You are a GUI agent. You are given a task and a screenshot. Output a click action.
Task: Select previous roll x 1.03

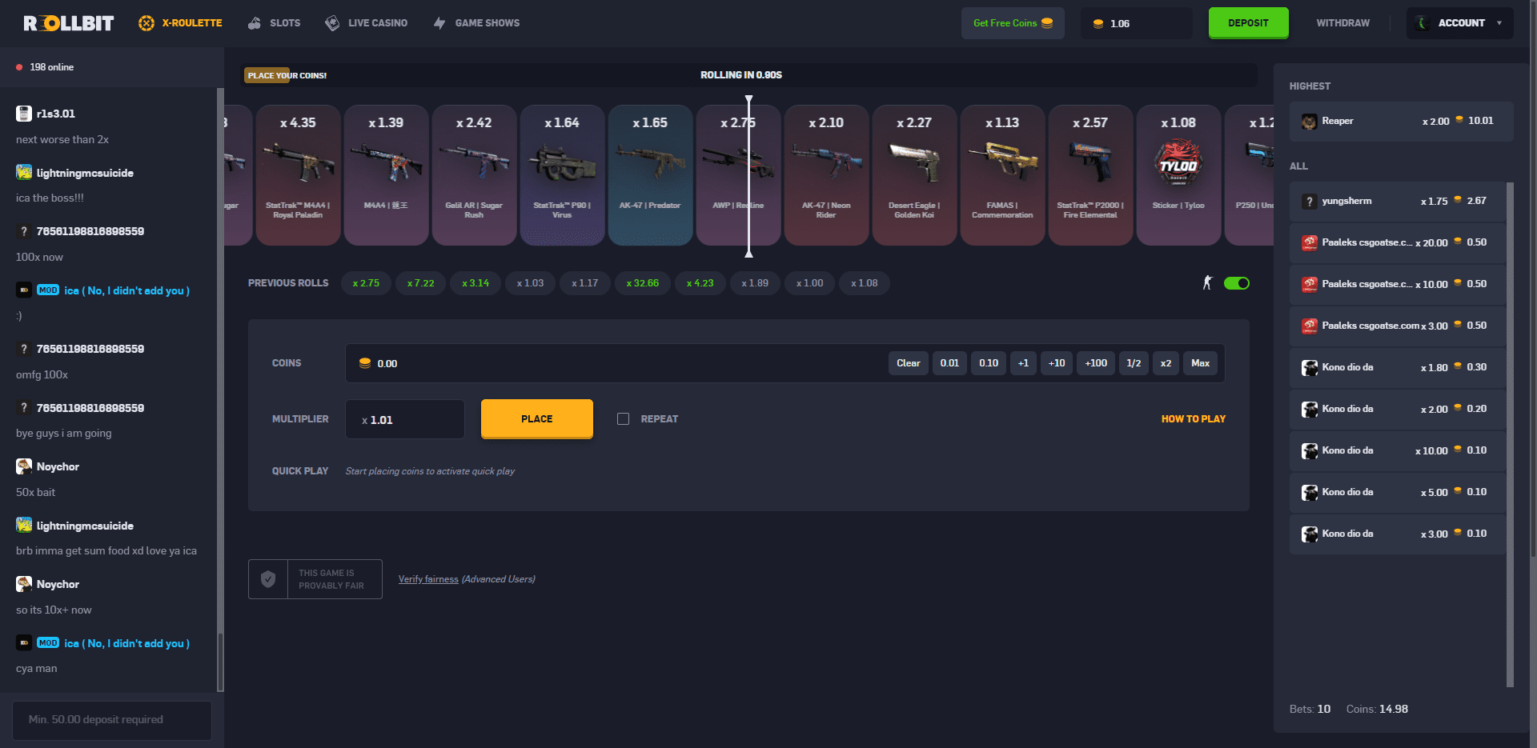tap(530, 283)
